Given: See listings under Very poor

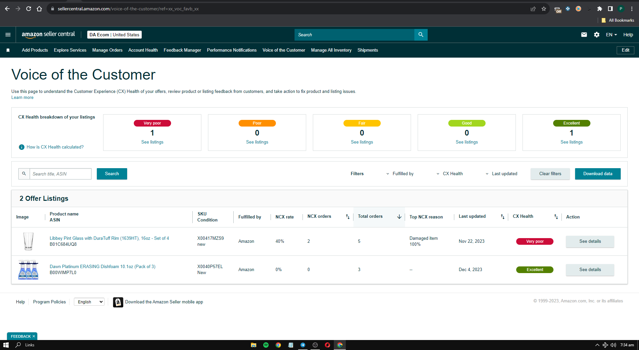Looking at the screenshot, I should 152,142.
